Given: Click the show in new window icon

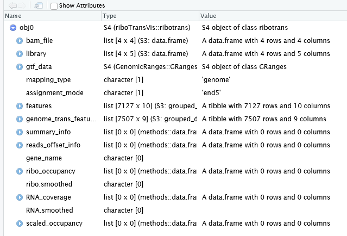Looking at the screenshot, I should coord(39,5).
